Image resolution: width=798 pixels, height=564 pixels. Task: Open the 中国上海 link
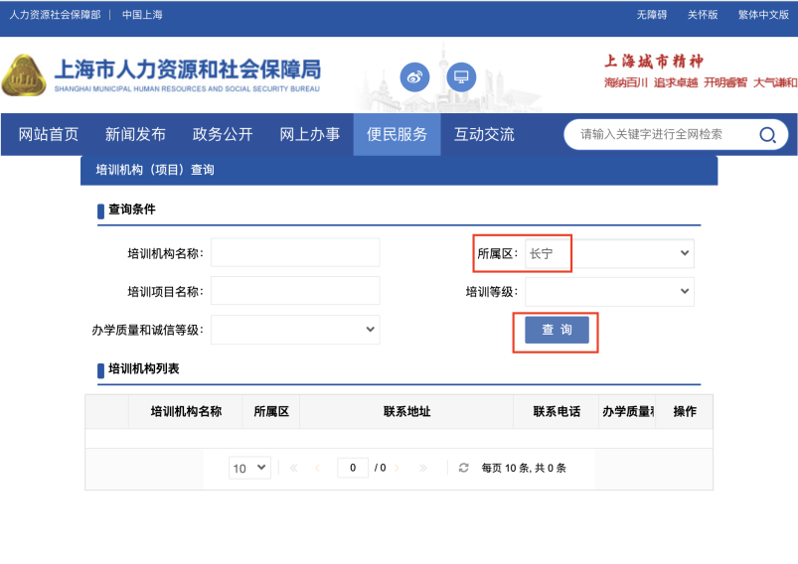pos(142,15)
